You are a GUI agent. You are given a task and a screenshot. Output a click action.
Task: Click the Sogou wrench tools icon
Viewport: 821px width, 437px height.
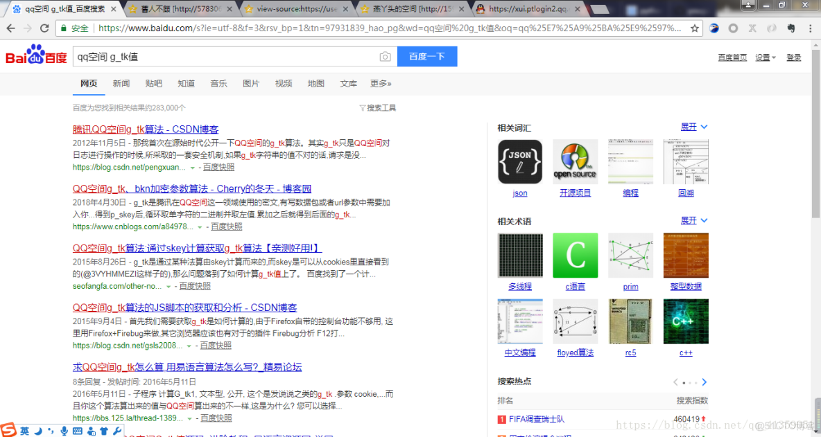coord(116,430)
